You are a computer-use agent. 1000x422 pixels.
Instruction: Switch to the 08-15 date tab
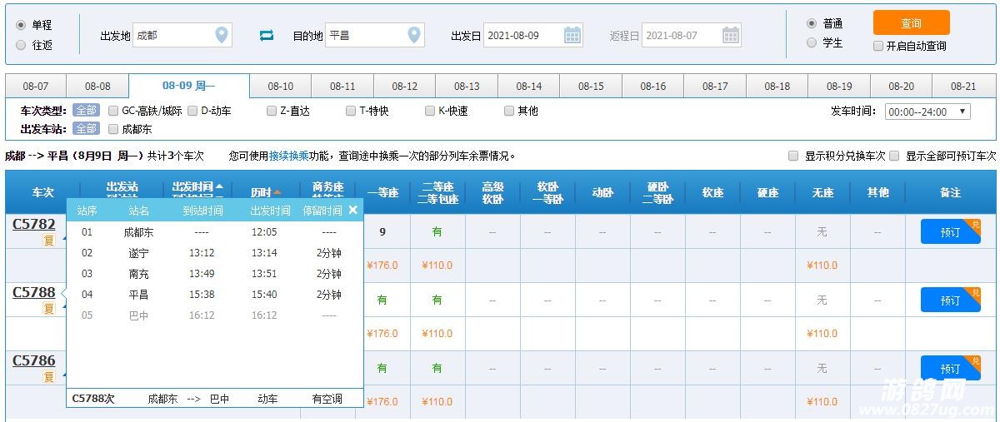coord(591,87)
